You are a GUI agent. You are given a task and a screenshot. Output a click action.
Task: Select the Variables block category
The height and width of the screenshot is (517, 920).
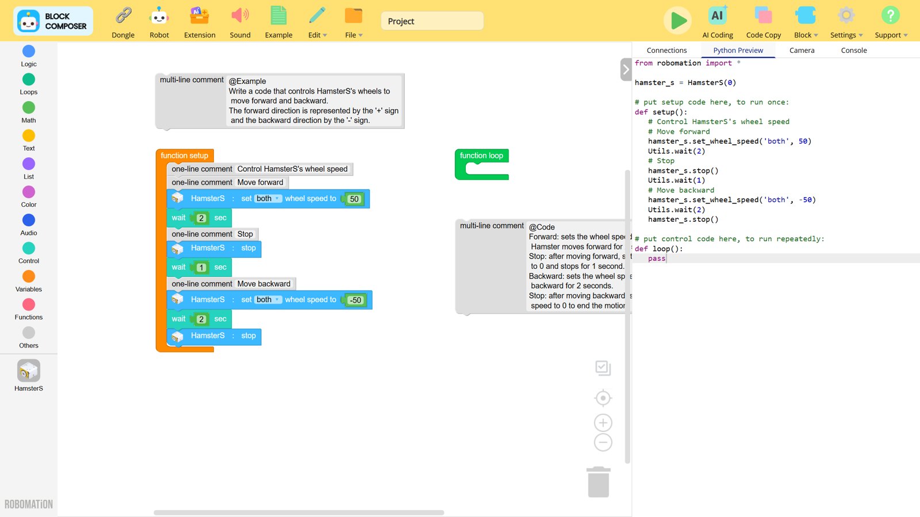[29, 281]
